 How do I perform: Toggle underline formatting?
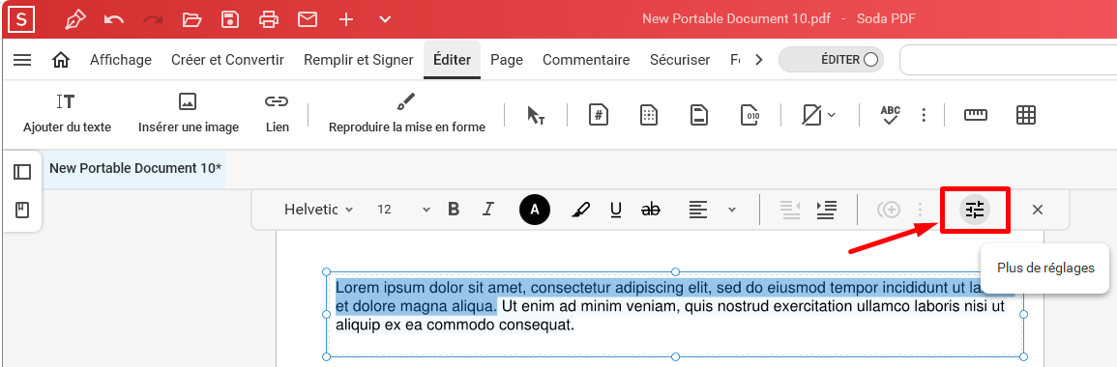pos(616,210)
